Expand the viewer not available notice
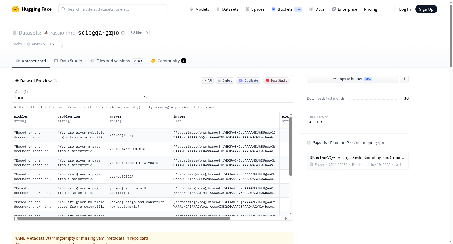 point(115,107)
